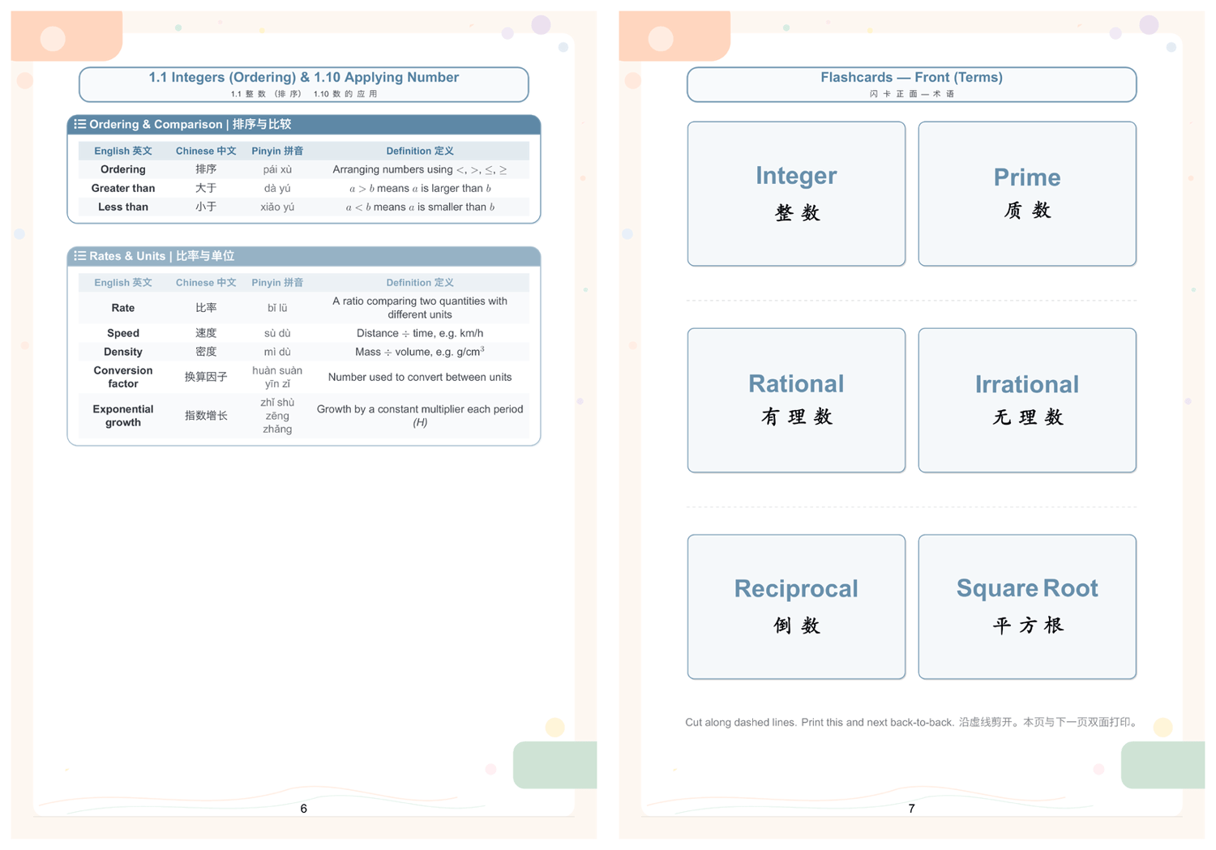Click the pinyin 'bǐ lǜ'
The width and height of the screenshot is (1216, 850).
click(x=277, y=308)
